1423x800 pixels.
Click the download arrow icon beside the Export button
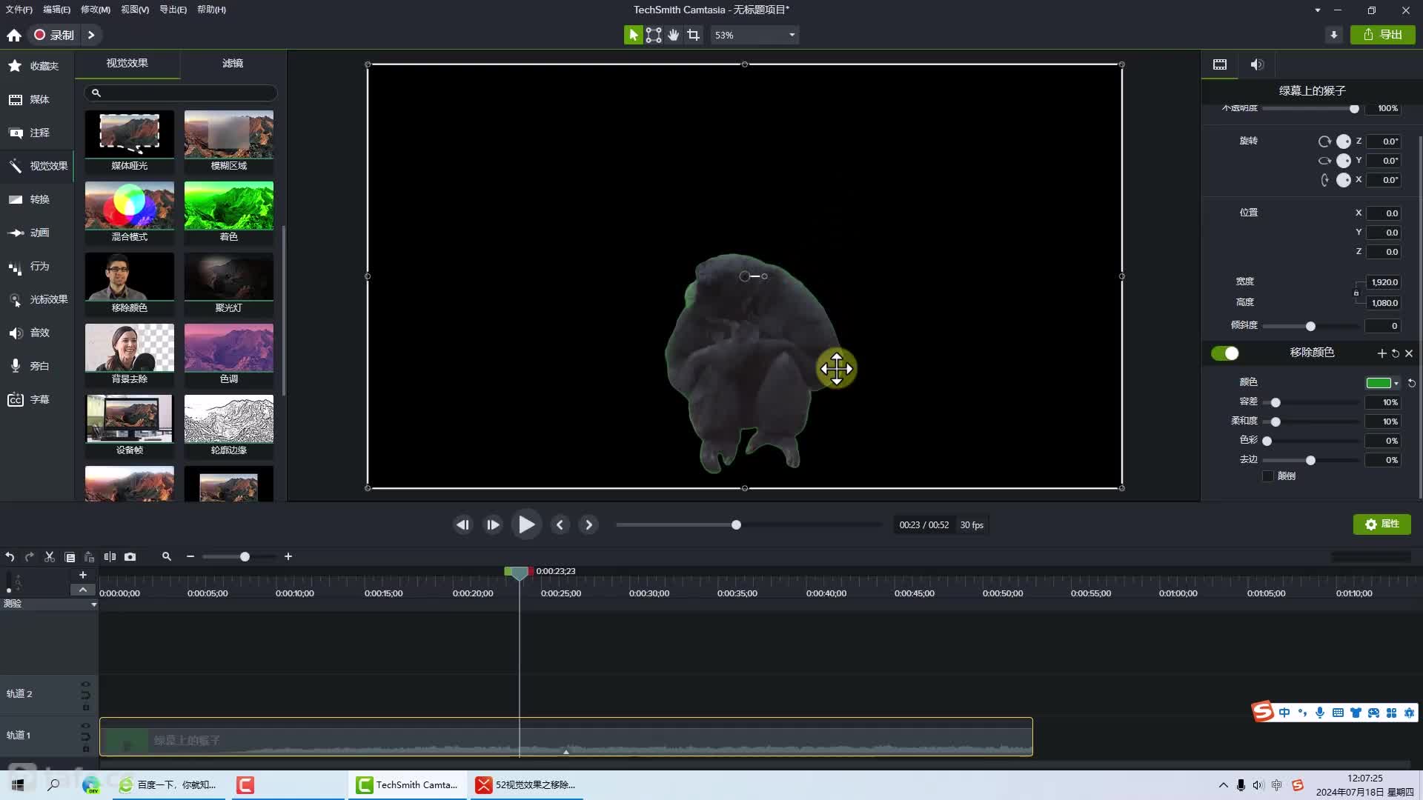point(1334,35)
